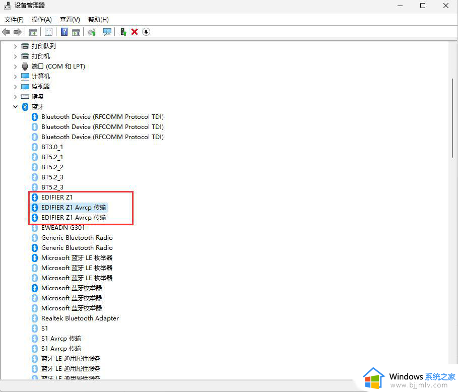Click the vertical scrollbar thumb
This screenshot has width=458, height=392.
(x=452, y=118)
